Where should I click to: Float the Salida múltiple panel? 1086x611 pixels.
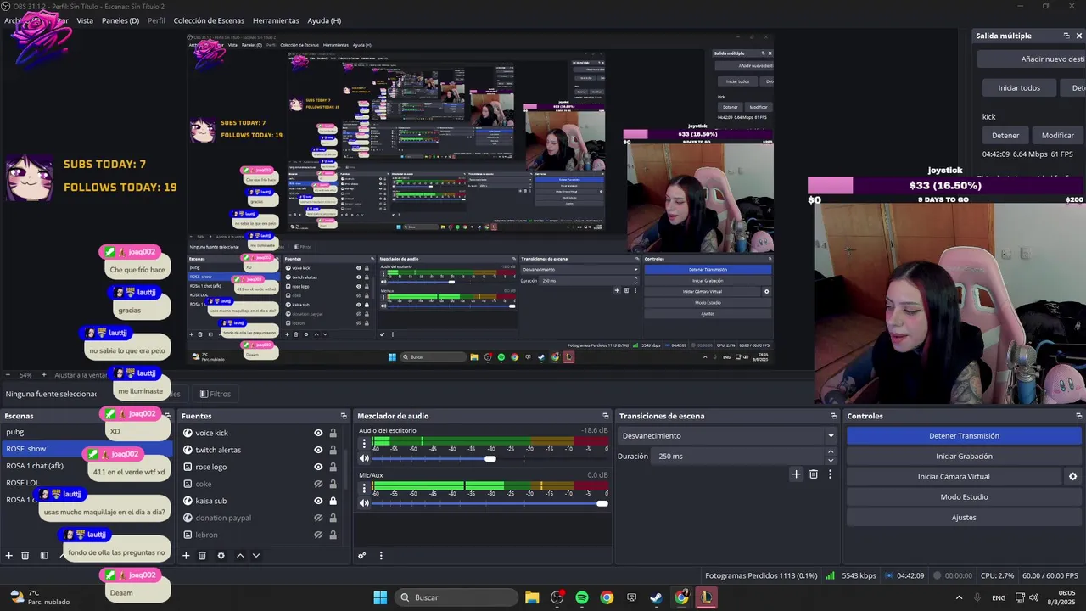(1066, 36)
